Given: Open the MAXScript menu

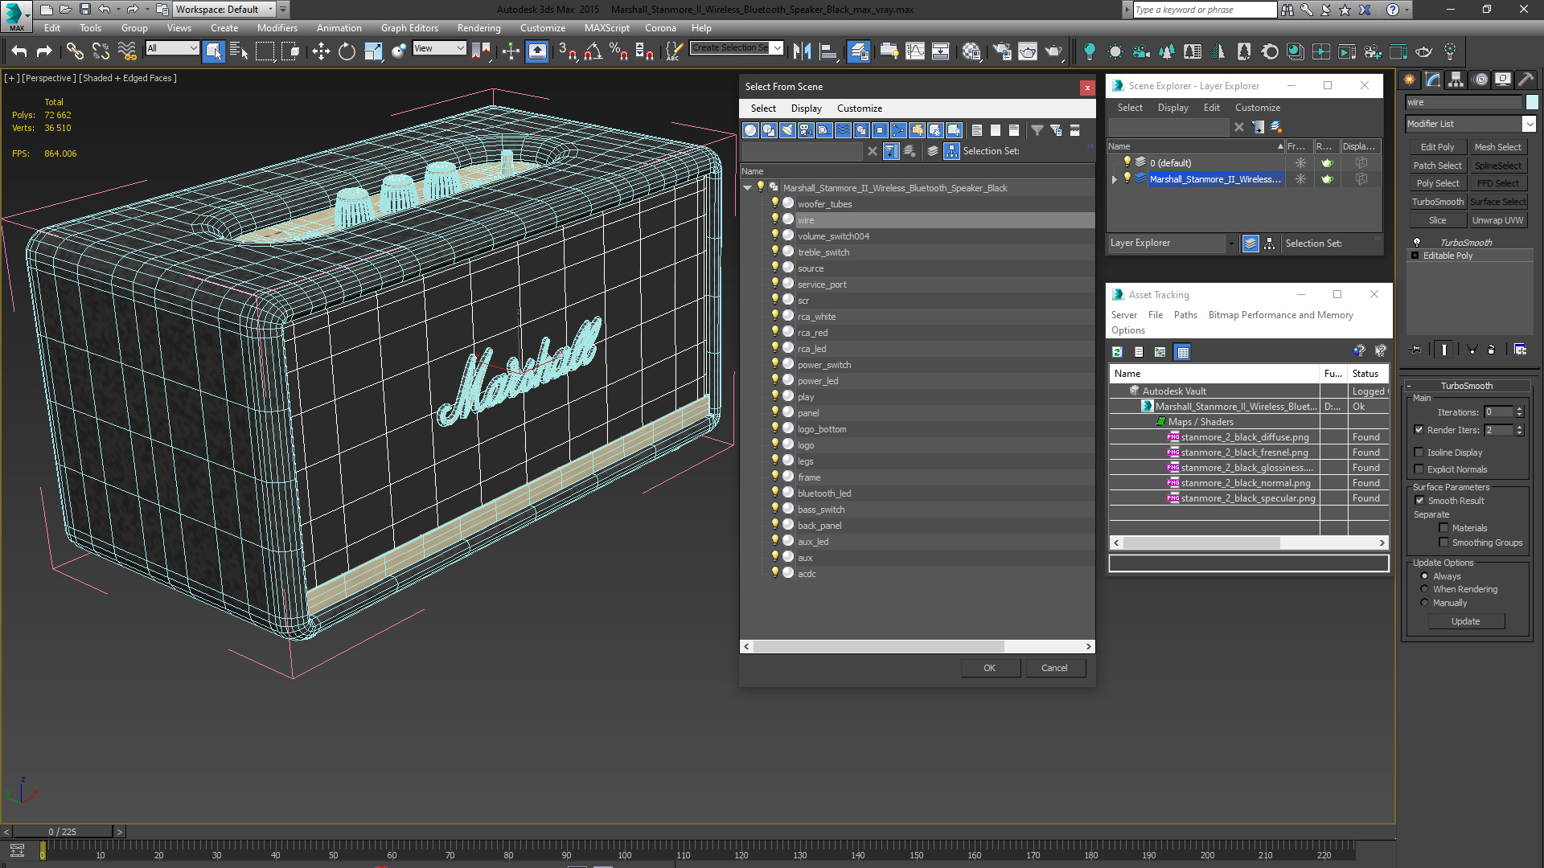Looking at the screenshot, I should (606, 28).
